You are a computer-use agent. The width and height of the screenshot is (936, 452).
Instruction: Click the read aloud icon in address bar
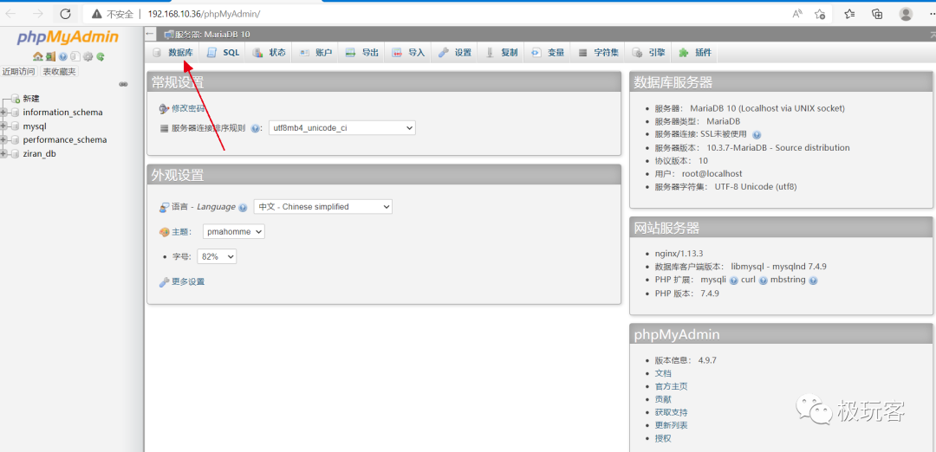pos(797,14)
